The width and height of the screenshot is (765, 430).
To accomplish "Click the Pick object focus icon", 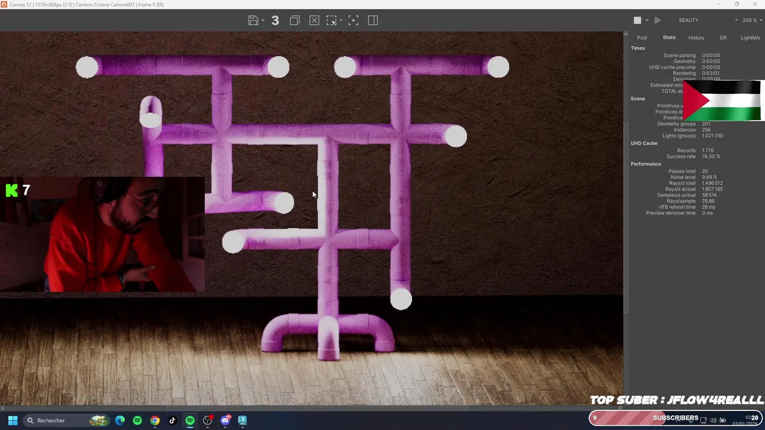I will pyautogui.click(x=353, y=20).
